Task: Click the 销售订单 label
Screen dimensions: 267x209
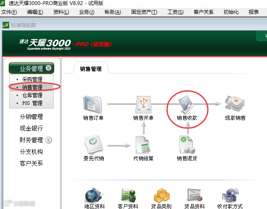Action: pos(93,118)
